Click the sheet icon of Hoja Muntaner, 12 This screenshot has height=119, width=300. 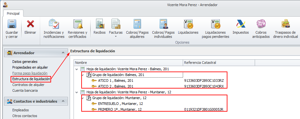(x=83, y=92)
